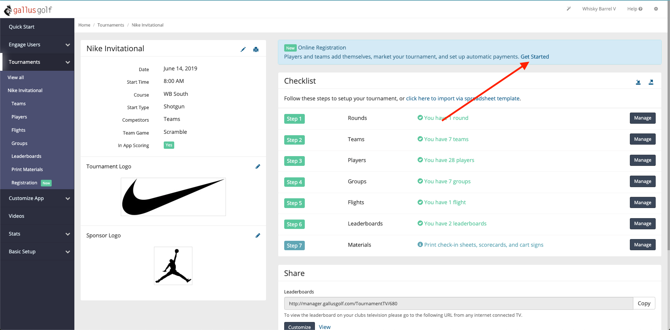Open Groups in the sidebar submenu
The image size is (670, 330).
click(20, 143)
